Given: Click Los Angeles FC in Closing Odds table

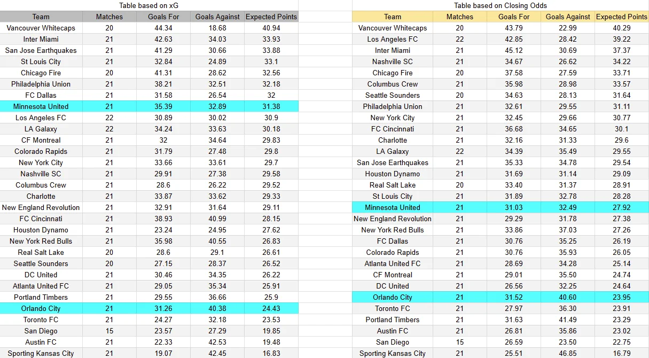Looking at the screenshot, I should click(x=393, y=39).
